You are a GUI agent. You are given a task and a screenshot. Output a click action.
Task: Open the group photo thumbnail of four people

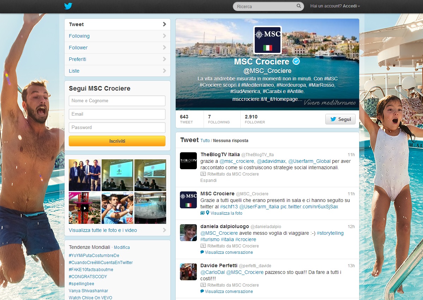click(85, 175)
